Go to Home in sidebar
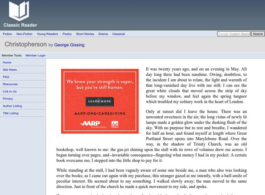 (7, 62)
